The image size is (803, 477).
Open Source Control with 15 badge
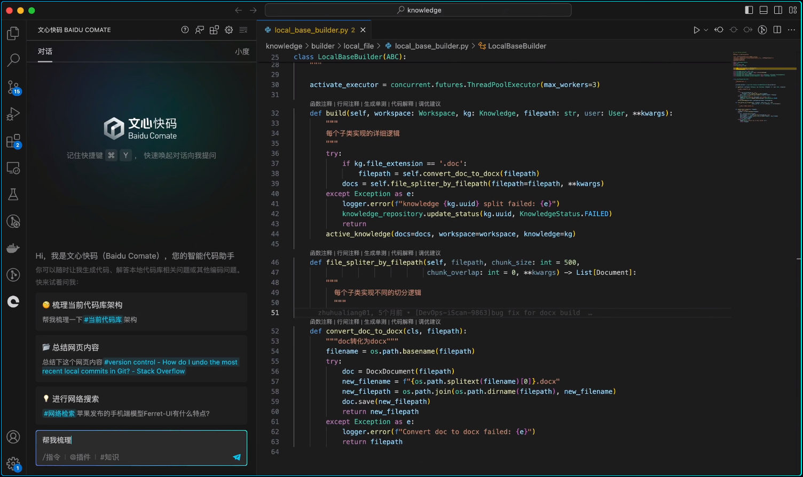13,87
